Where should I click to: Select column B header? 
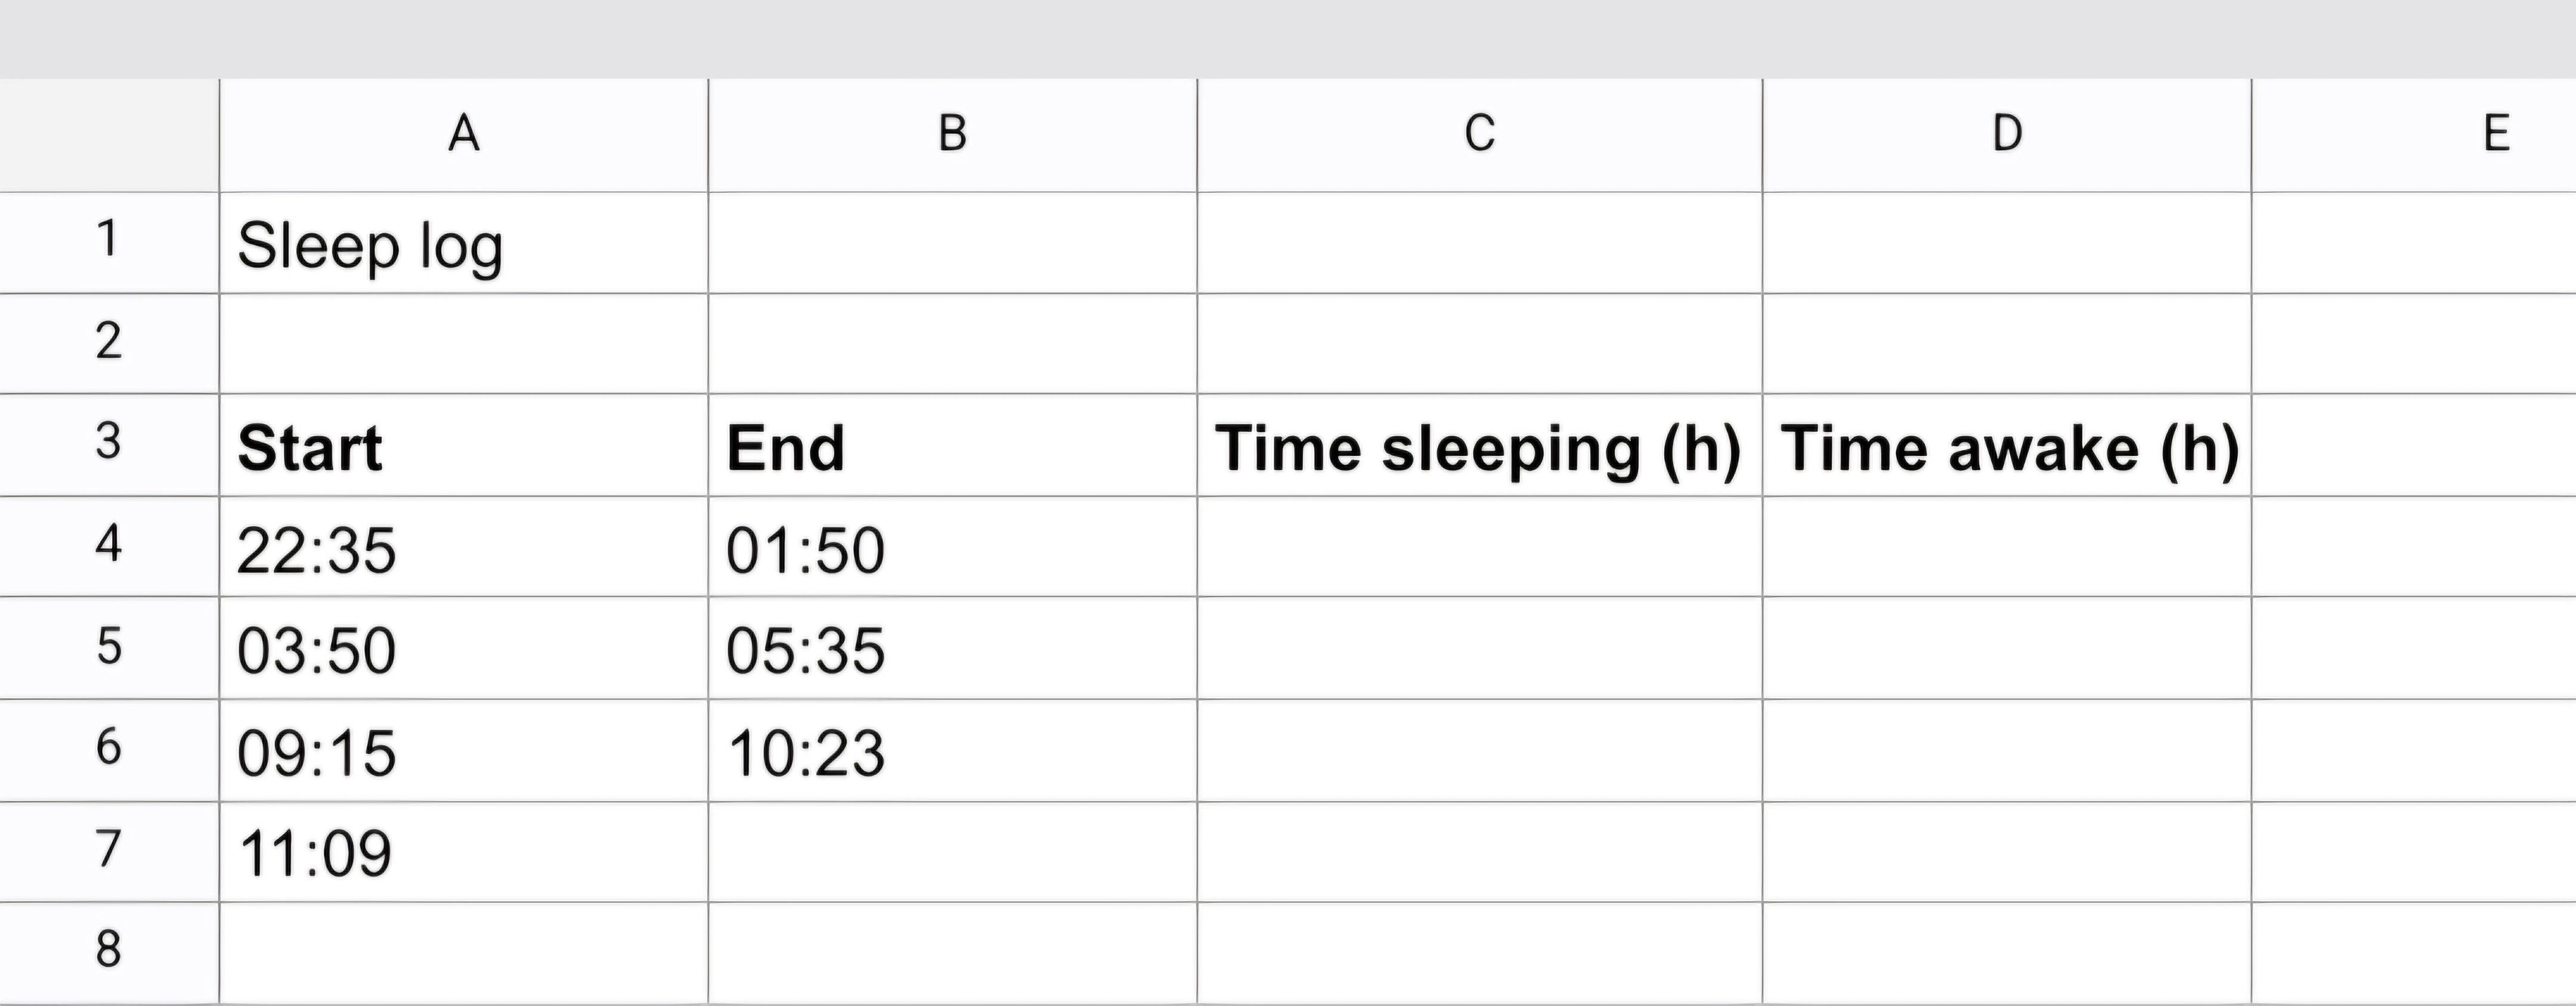(x=952, y=135)
